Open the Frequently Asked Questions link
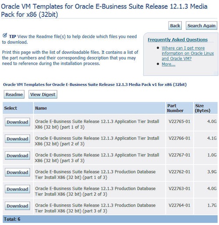Screen dimensions: 219x225 pyautogui.click(x=177, y=39)
